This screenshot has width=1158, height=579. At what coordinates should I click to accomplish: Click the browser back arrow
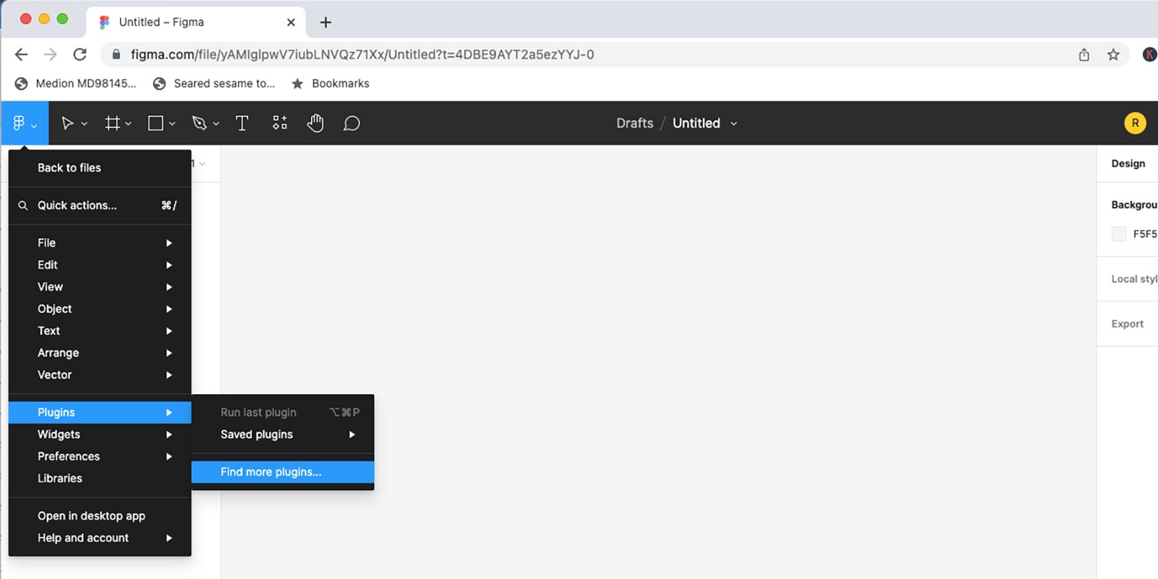[21, 54]
